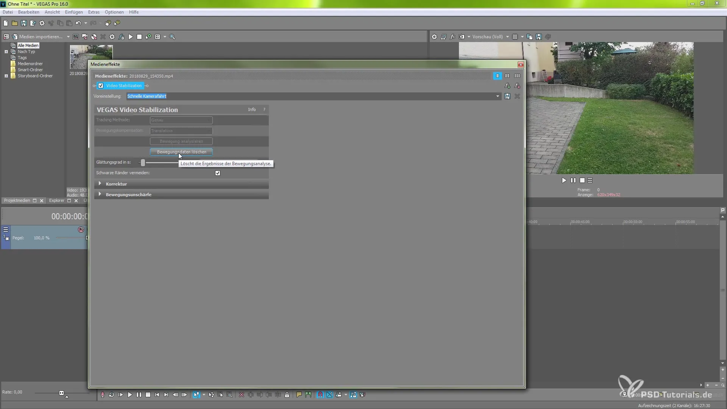Start preview in Project Media toolbar
This screenshot has height=409, width=727.
click(x=131, y=37)
